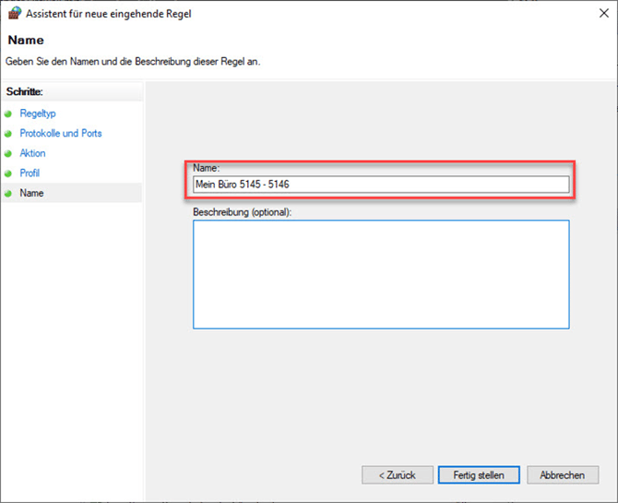Click the green bullet next to Aktion
This screenshot has height=503, width=618.
point(8,154)
